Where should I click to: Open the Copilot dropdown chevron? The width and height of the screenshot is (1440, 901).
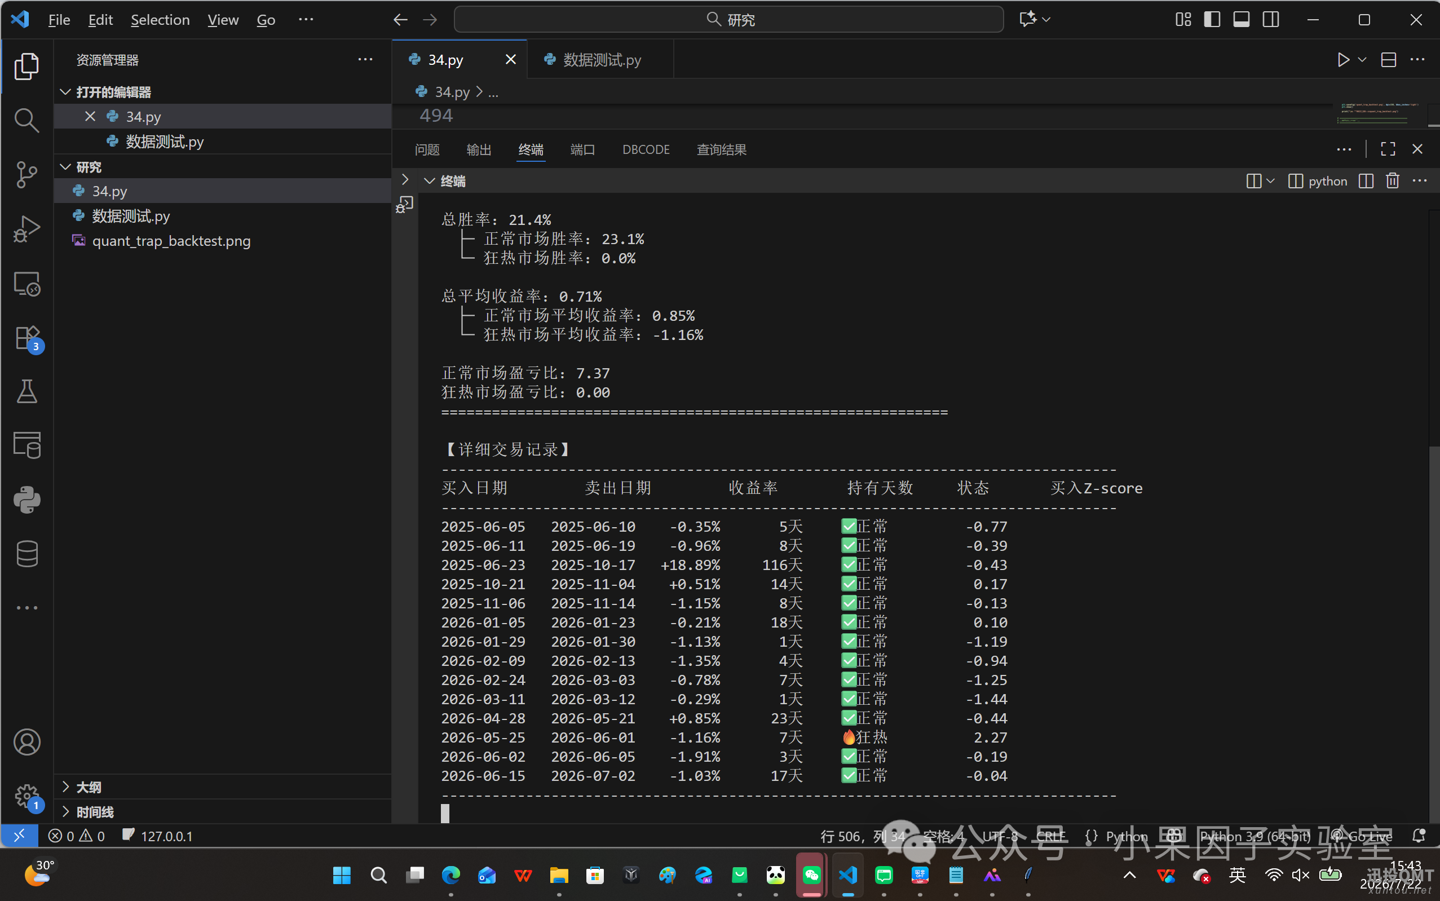tap(1046, 19)
